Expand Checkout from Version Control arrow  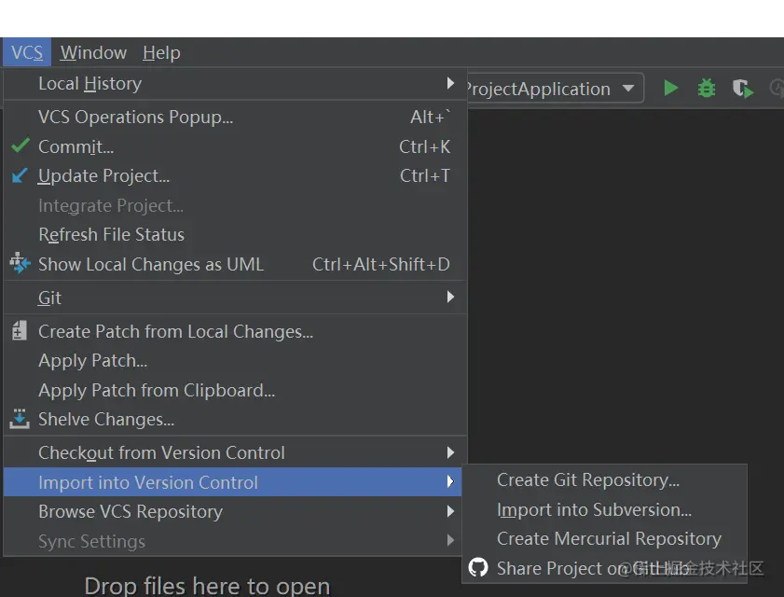(x=450, y=452)
